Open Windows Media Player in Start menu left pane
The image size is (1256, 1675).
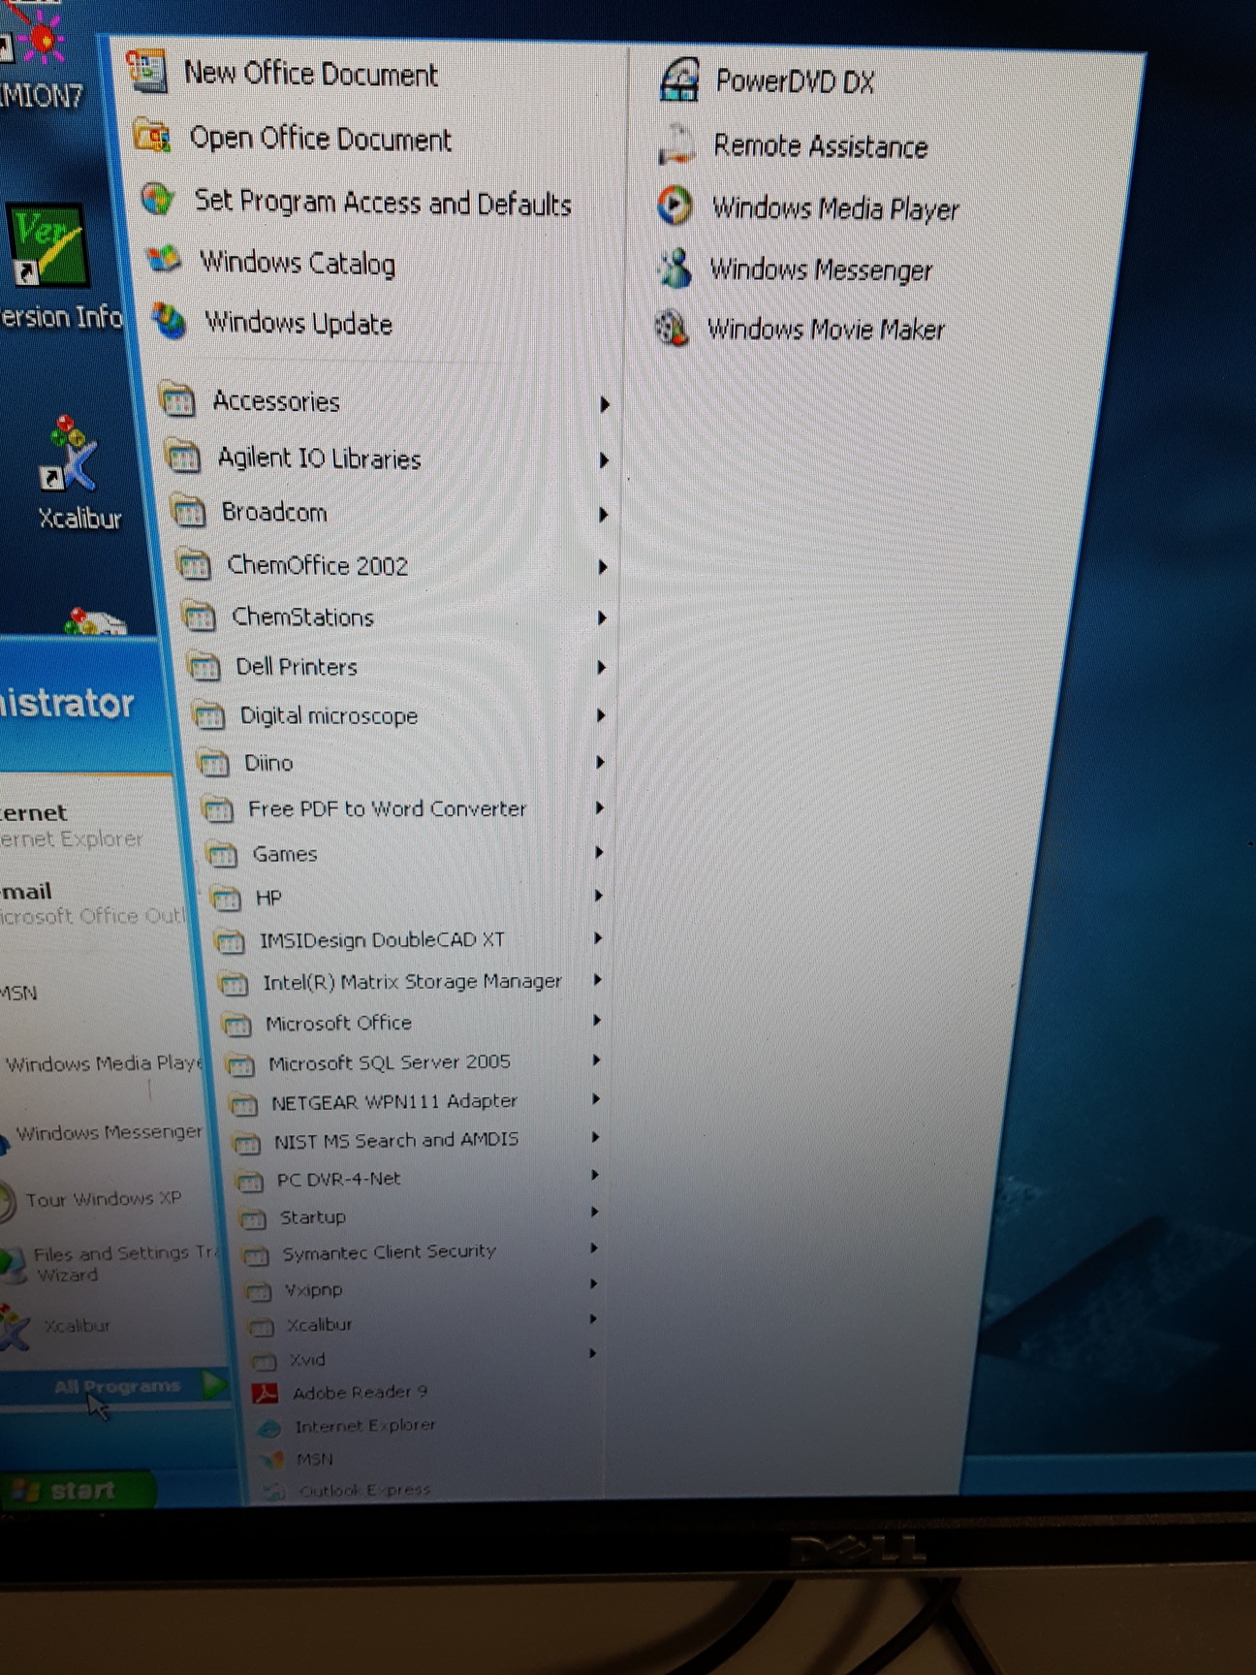pyautogui.click(x=102, y=1063)
